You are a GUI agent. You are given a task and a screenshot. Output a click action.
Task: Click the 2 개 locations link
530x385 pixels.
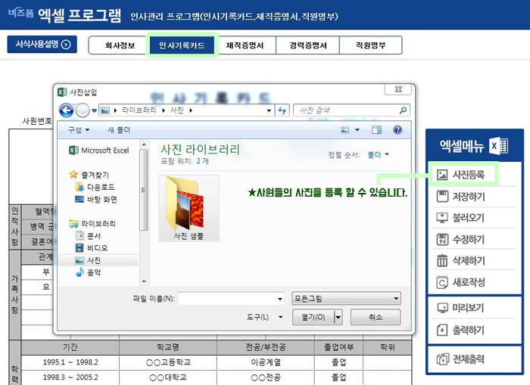tap(202, 161)
